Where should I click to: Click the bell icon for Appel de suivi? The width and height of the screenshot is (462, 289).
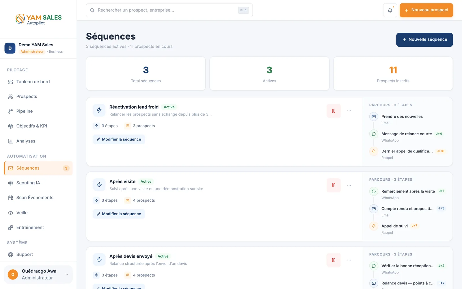point(374,226)
